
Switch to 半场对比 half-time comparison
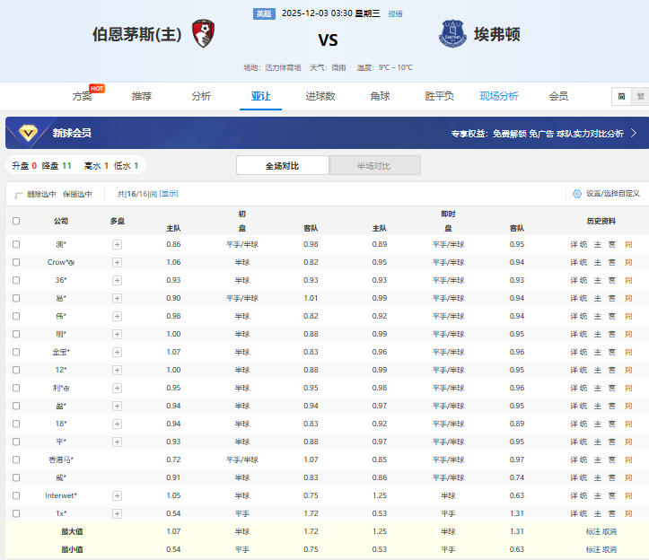(x=374, y=166)
